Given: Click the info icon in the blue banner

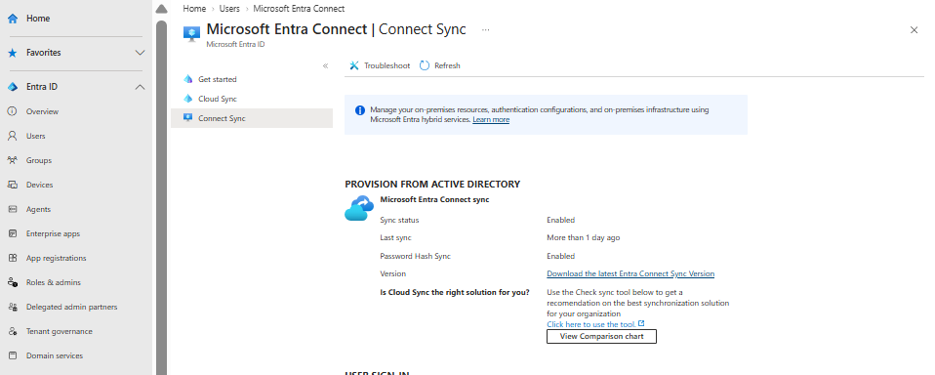Looking at the screenshot, I should coord(359,110).
